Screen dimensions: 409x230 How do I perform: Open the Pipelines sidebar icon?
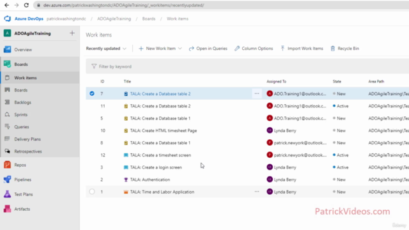tap(7, 180)
